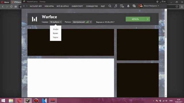Open the КИБЕРСПОРТ tab
Viewport: 184px width, 103px height.
click(x=77, y=6)
